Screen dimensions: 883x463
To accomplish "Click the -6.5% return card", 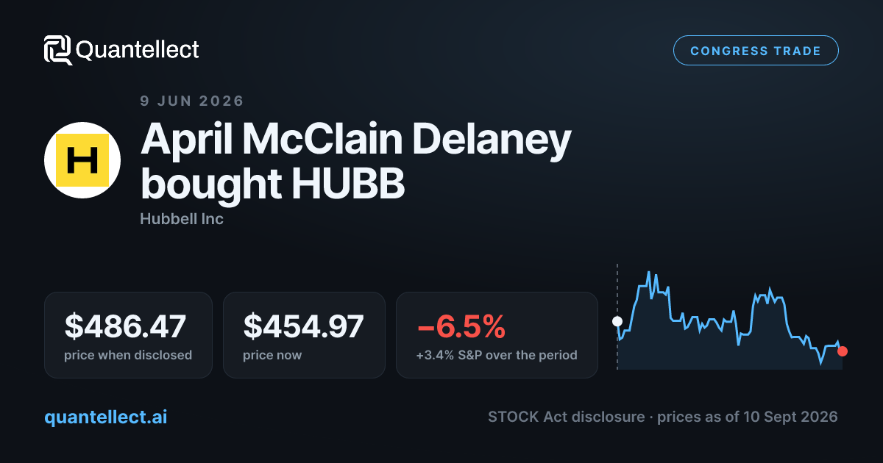I will pos(497,335).
